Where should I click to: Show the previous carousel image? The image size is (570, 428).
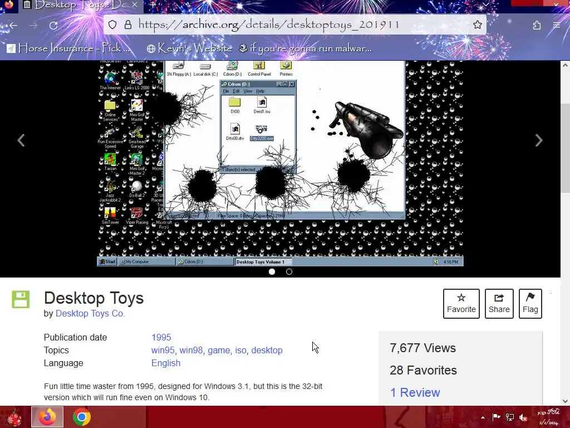(x=21, y=140)
